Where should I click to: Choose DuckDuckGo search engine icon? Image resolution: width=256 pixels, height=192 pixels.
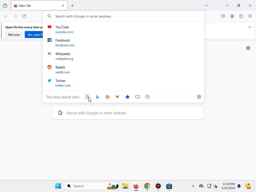(x=107, y=97)
